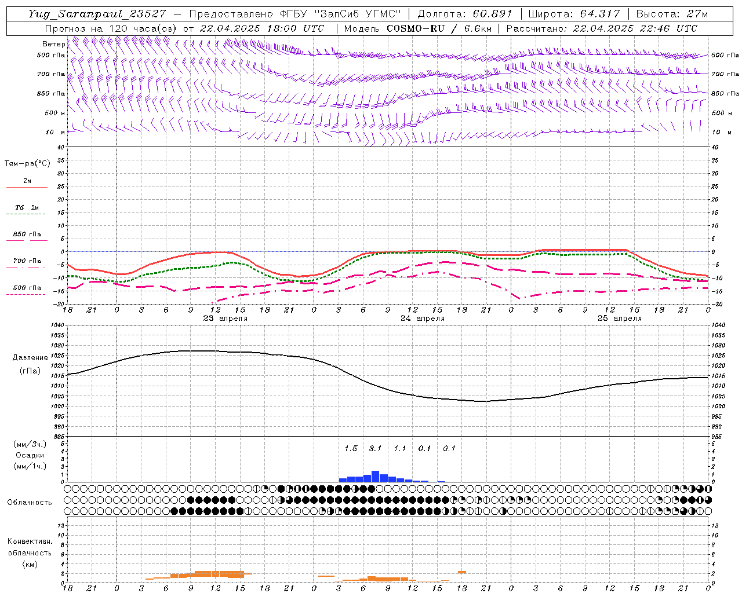The image size is (742, 593).
Task: Select the elevation label Высота: 27м
Action: (672, 14)
